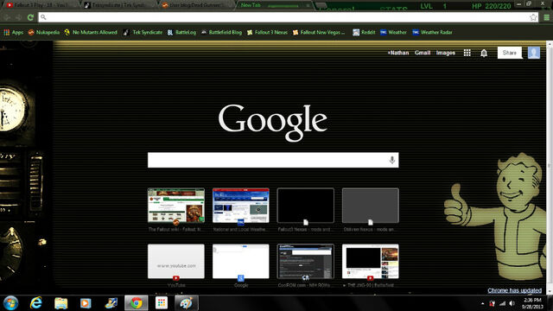Reload the page with the refresh icon
This screenshot has width=553, height=311.
tap(30, 17)
